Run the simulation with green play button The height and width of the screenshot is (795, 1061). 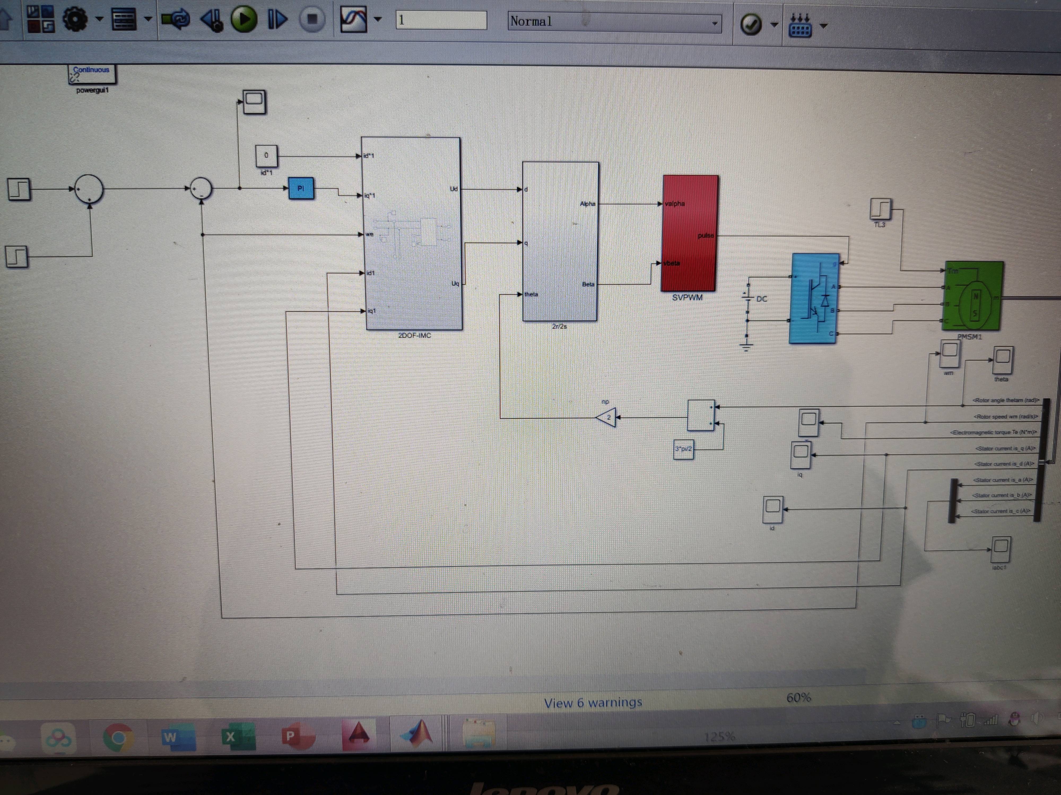(x=244, y=19)
